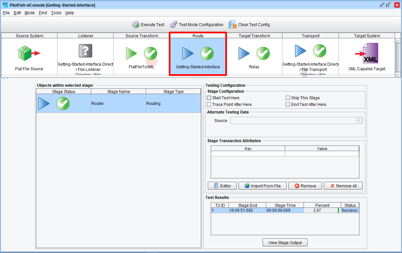Click the Stage Time column header

tap(285, 205)
